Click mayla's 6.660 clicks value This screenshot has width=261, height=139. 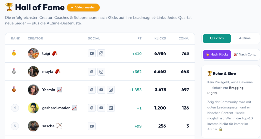160,72
